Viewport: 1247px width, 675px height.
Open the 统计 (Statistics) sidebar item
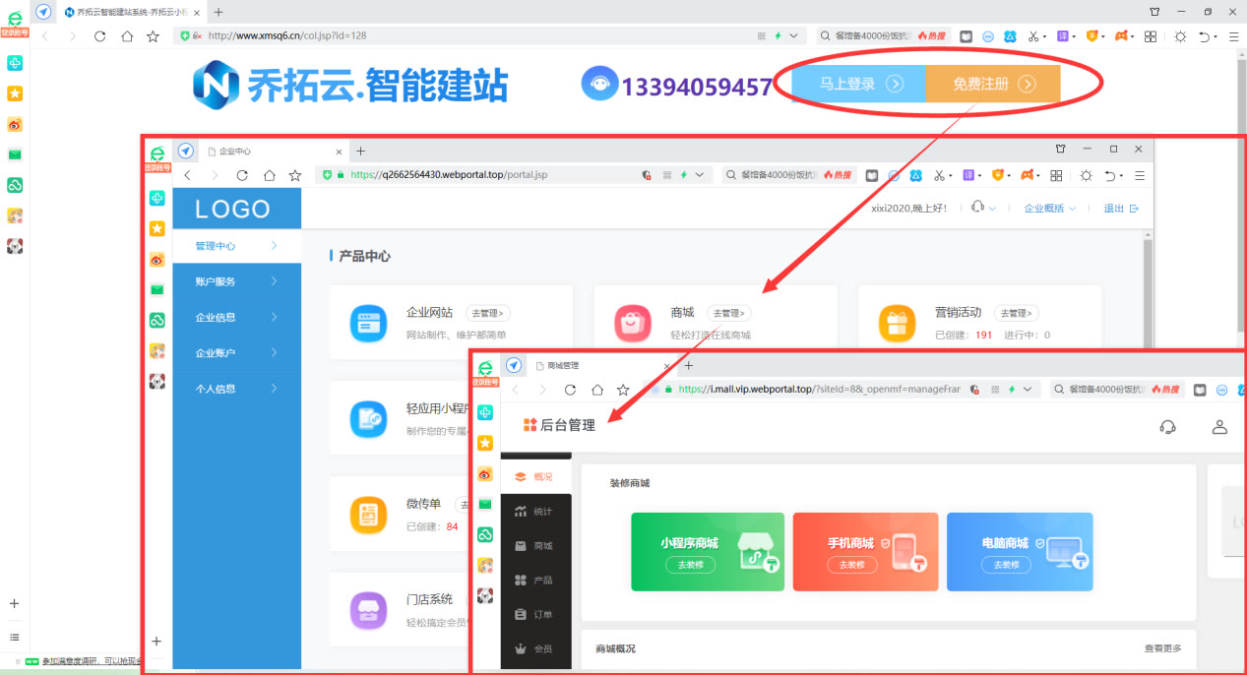point(536,511)
